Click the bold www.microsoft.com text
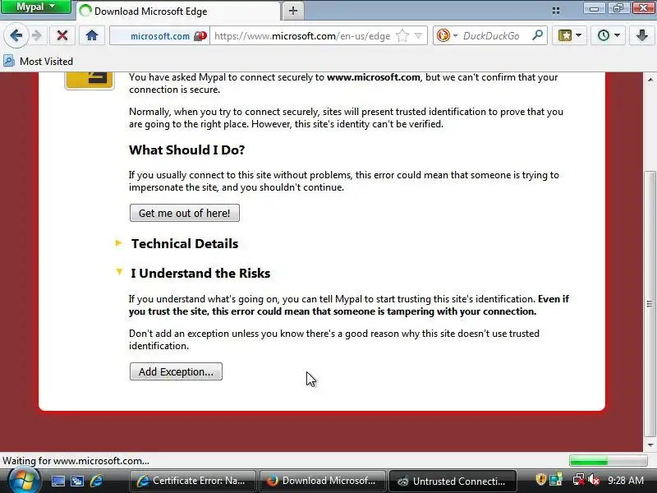 coord(374,77)
